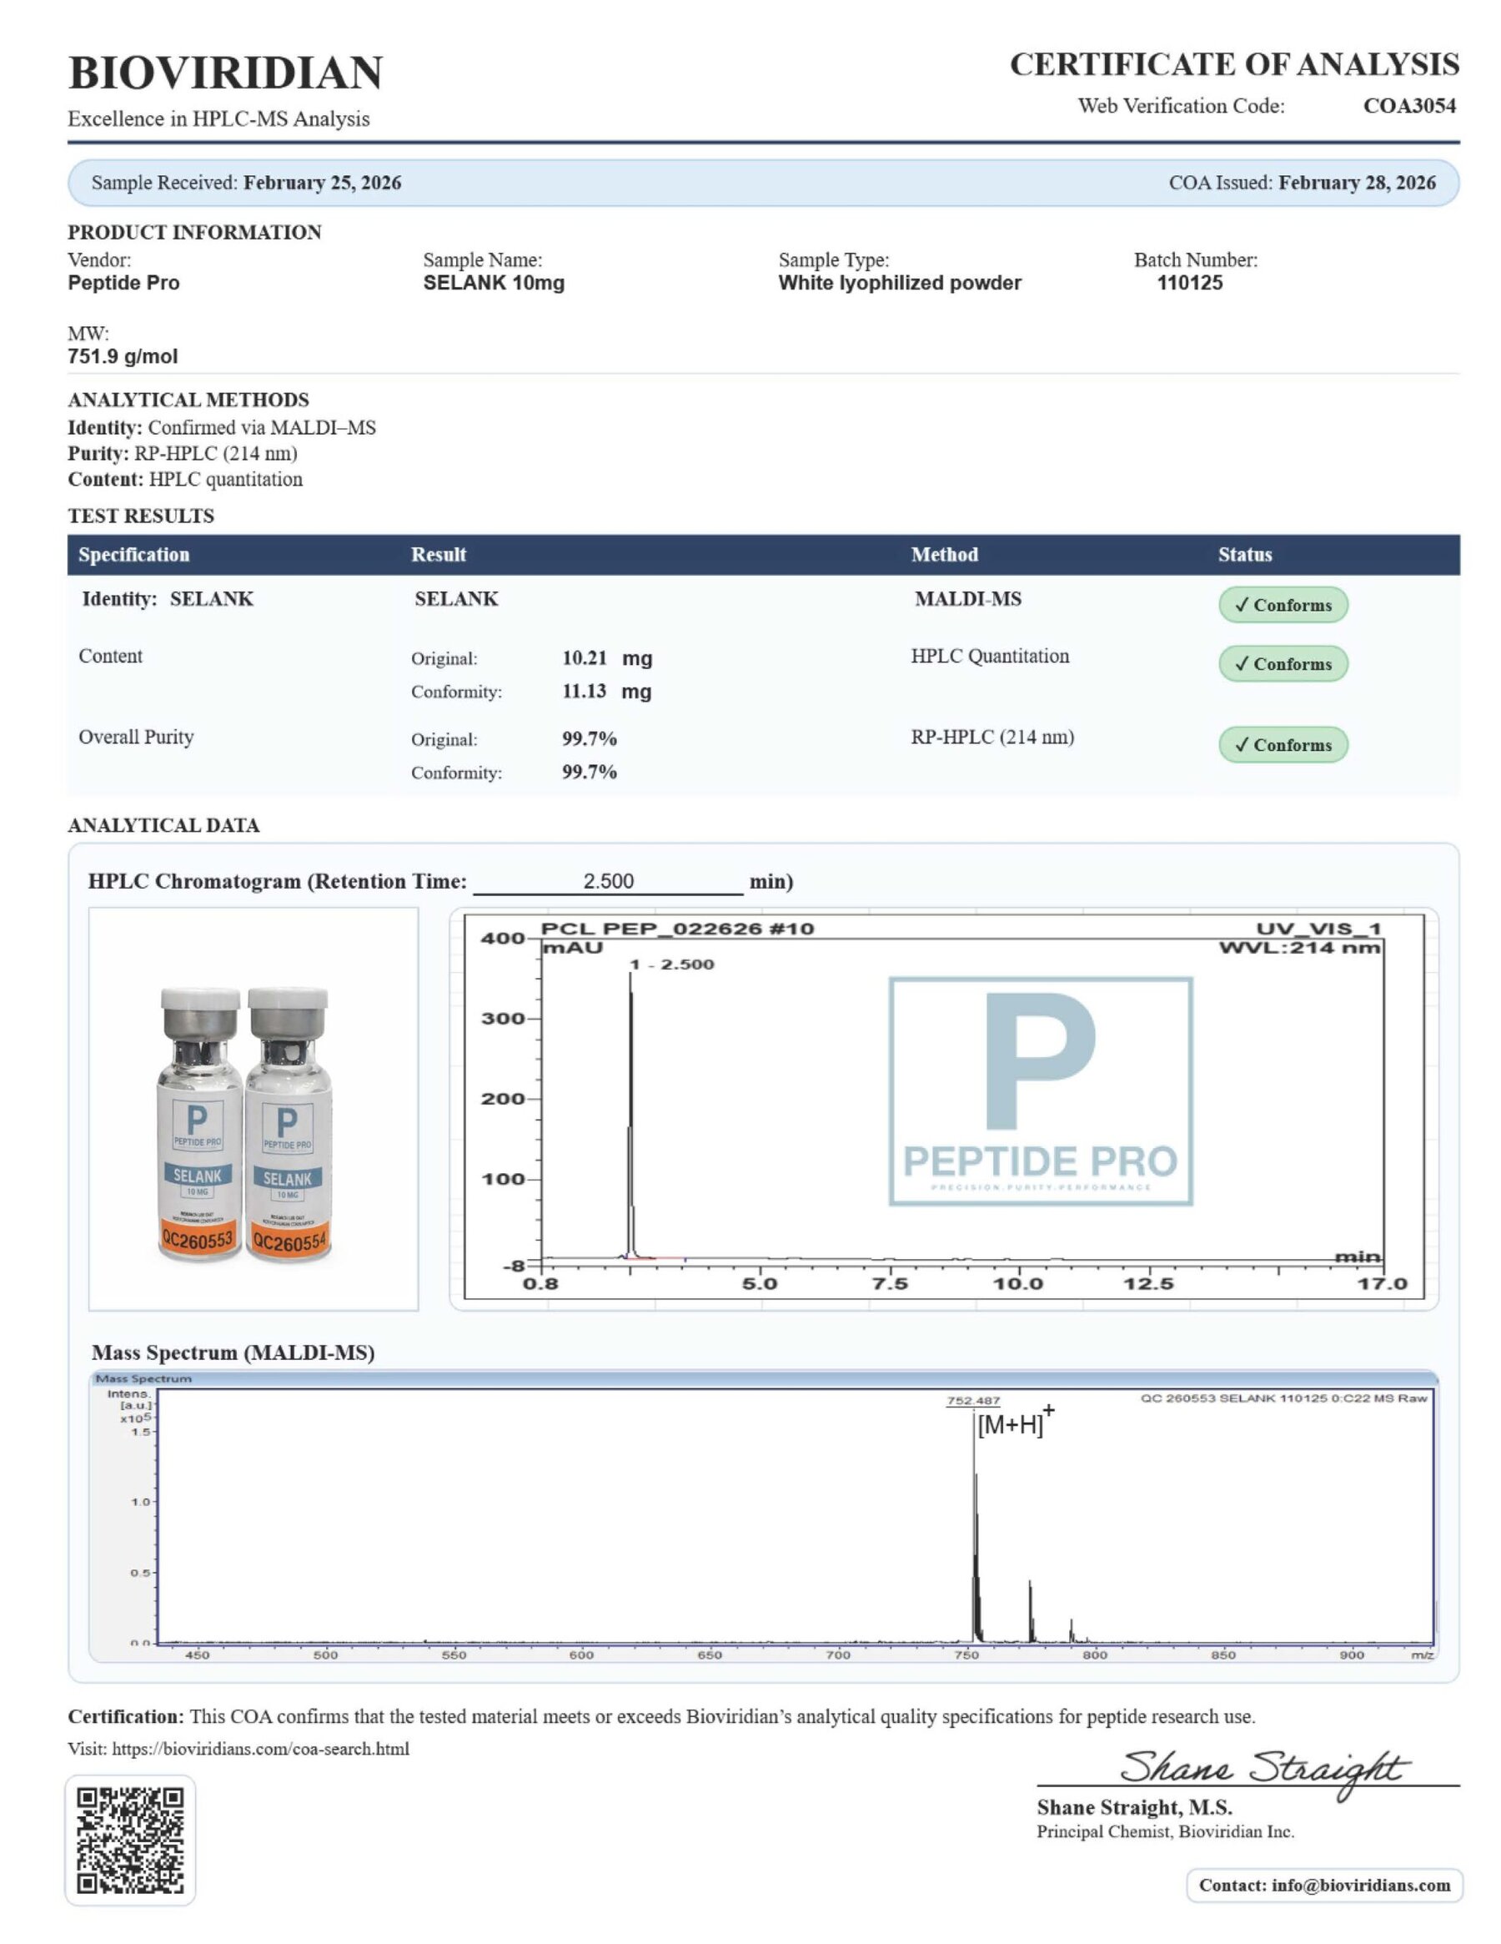1501x1944 pixels.
Task: Click the HPLC chromatogram peak label 1 - 2.500
Action: 672,964
